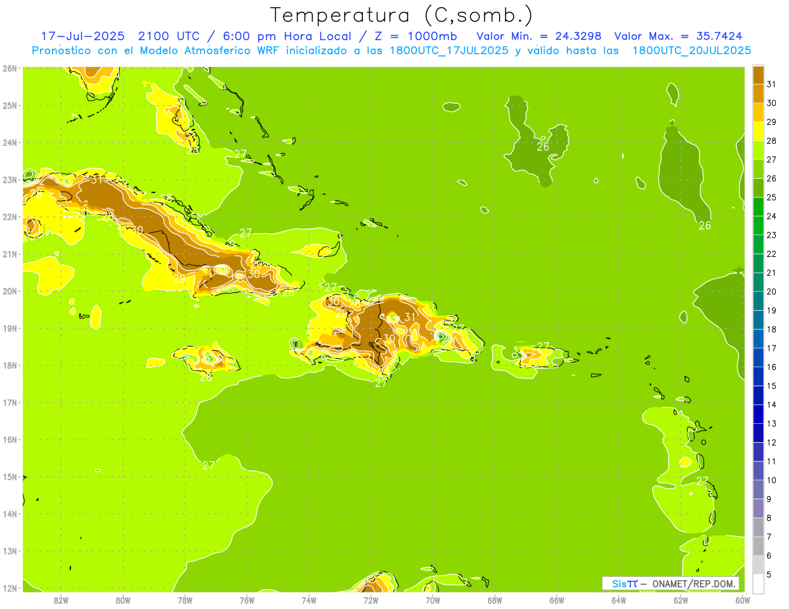Select valid-until time '1800UTC_20JUL2025'
789x609 pixels.
[692, 51]
